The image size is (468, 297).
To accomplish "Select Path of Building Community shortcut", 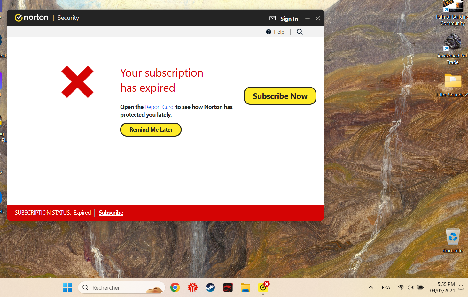I will [x=453, y=13].
